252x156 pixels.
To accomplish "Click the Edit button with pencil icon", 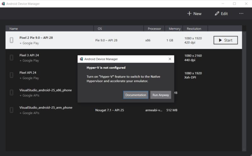I will (221, 14).
